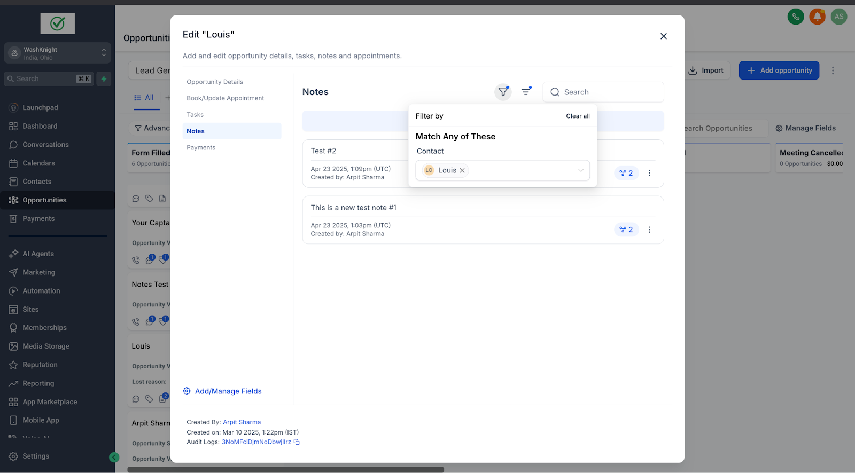Expand the Contact filter dropdown

click(x=580, y=170)
